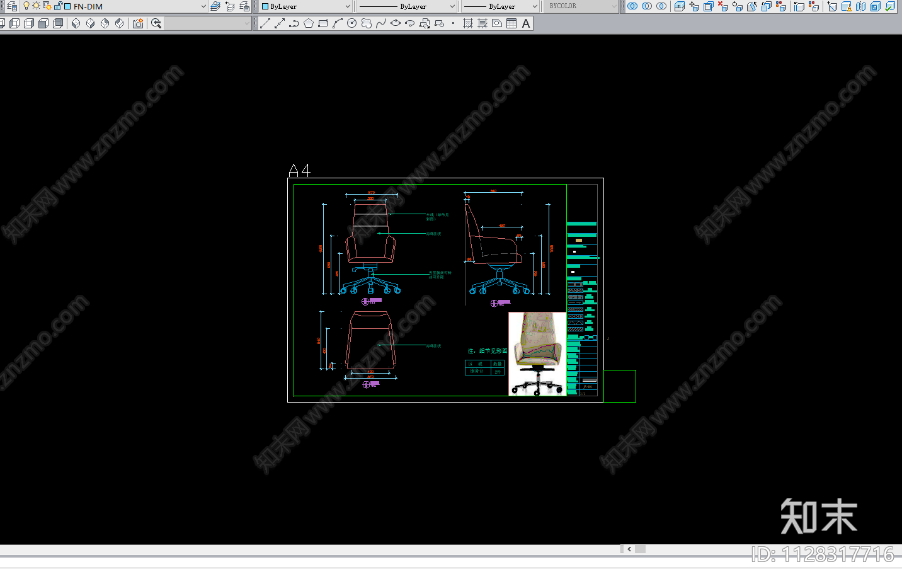Select the Table tool
This screenshot has height=579, width=902.
(x=511, y=23)
